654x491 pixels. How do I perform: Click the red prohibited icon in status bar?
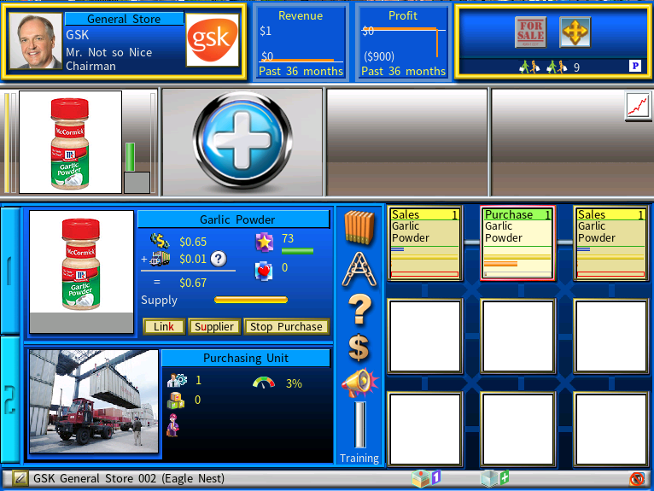click(x=637, y=479)
